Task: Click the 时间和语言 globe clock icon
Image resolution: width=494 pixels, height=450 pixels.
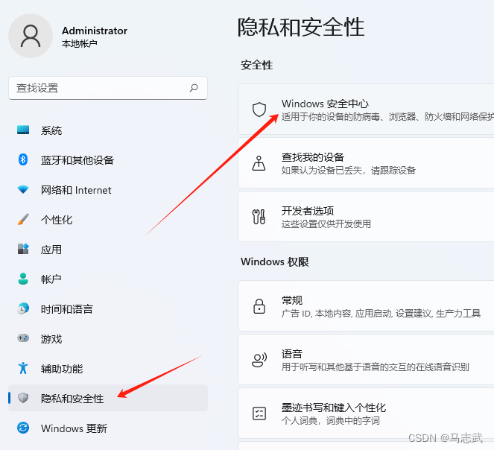Action: (x=23, y=308)
